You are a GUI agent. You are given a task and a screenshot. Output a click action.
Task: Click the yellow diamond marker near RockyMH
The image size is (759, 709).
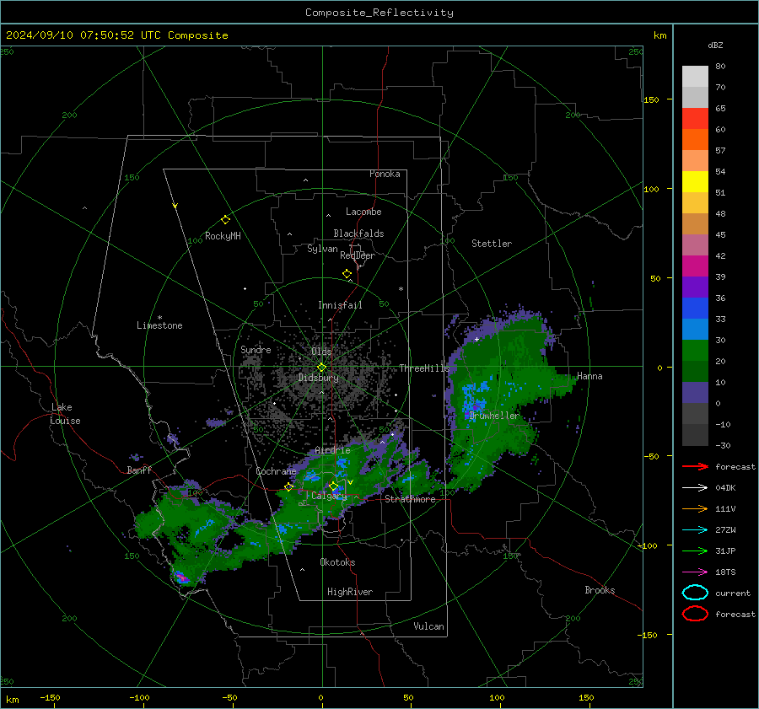pos(225,220)
